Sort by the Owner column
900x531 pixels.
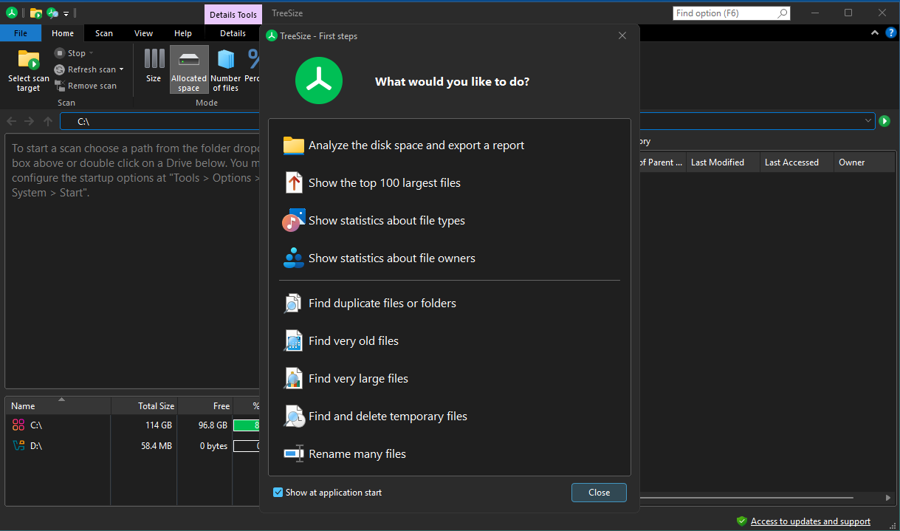pyautogui.click(x=865, y=162)
